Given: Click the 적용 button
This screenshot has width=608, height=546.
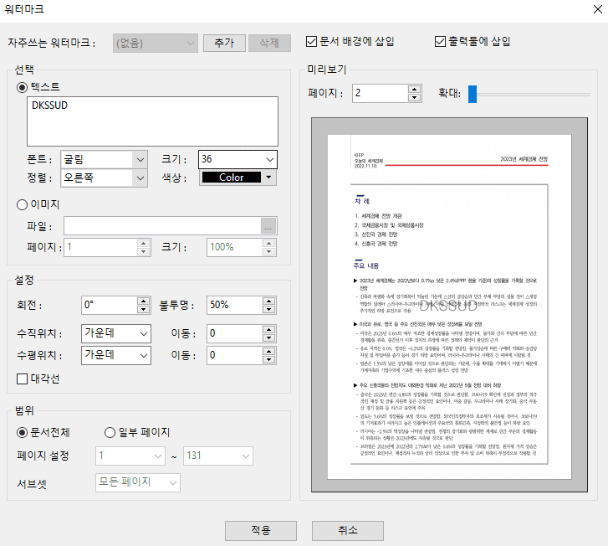Looking at the screenshot, I should [x=261, y=530].
